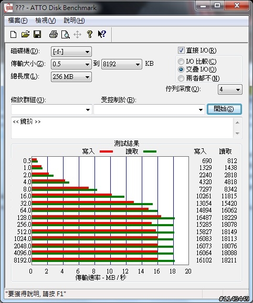Screen dimensions: 253x303
Task: Open the 檔案(F) menu
Action: pyautogui.click(x=18, y=21)
